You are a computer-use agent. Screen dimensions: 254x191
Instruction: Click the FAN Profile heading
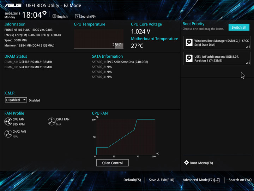tap(14, 113)
